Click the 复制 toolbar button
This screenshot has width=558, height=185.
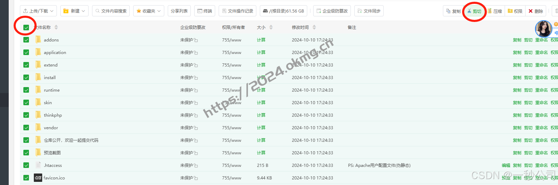[x=453, y=11]
